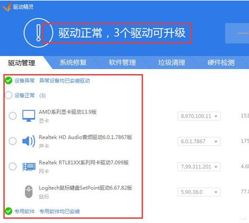Toggle the 设备正常 select-all circle
This screenshot has width=249, height=223.
8,95
